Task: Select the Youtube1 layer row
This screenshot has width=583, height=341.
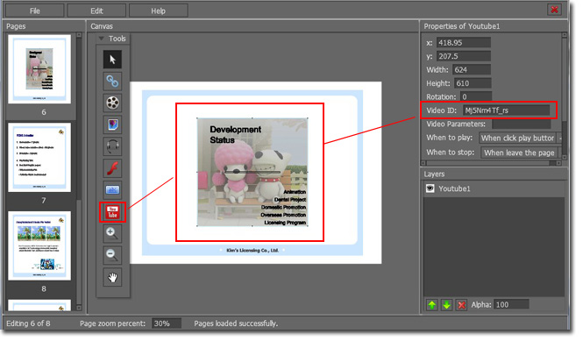Action: tap(494, 188)
